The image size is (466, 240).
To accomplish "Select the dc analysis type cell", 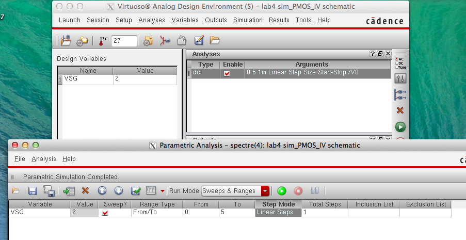I will click(x=205, y=73).
